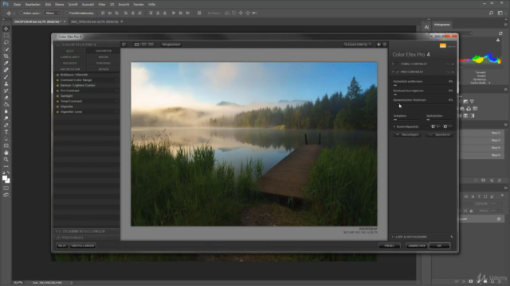The width and height of the screenshot is (510, 286).
Task: Open the Zoom (100 %) dropdown
Action: (x=358, y=44)
